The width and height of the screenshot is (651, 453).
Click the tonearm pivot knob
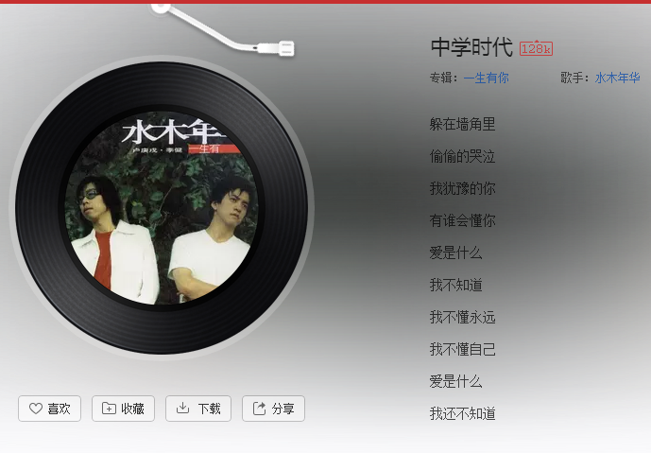click(161, 8)
